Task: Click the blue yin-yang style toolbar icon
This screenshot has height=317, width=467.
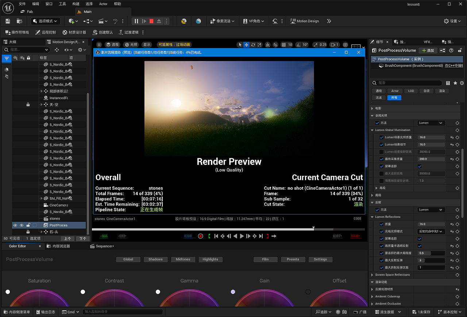Action: coord(198,21)
